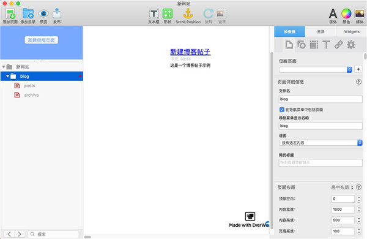Image resolution: width=367 pixels, height=239 pixels.
Task: Click the 文件名 input field
Action: pos(321,99)
